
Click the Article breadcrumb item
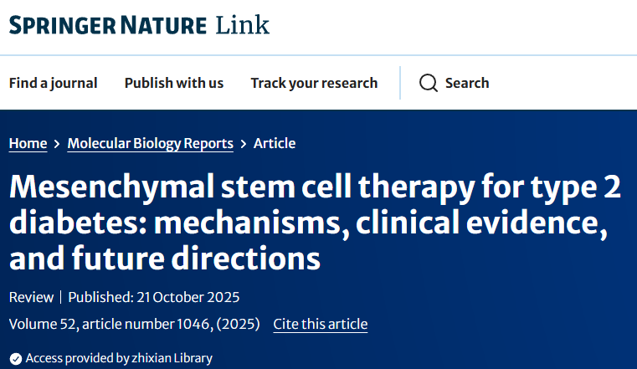pos(275,143)
